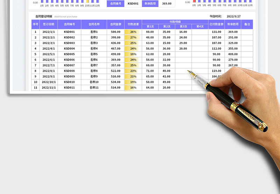Screen dimensions: 280x194
Task: Select the 合同金额 column header
Action: (115, 24)
